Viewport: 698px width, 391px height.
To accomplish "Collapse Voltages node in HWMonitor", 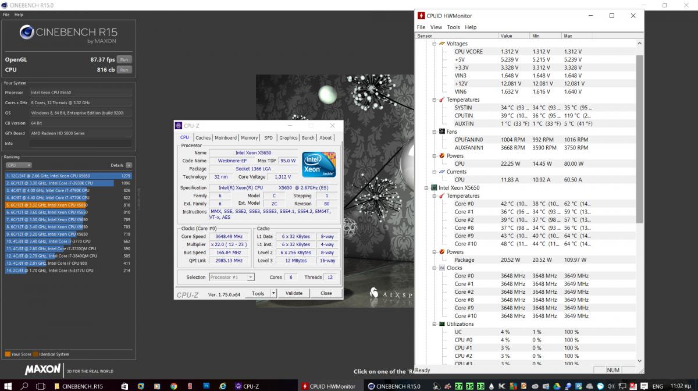I will point(435,44).
